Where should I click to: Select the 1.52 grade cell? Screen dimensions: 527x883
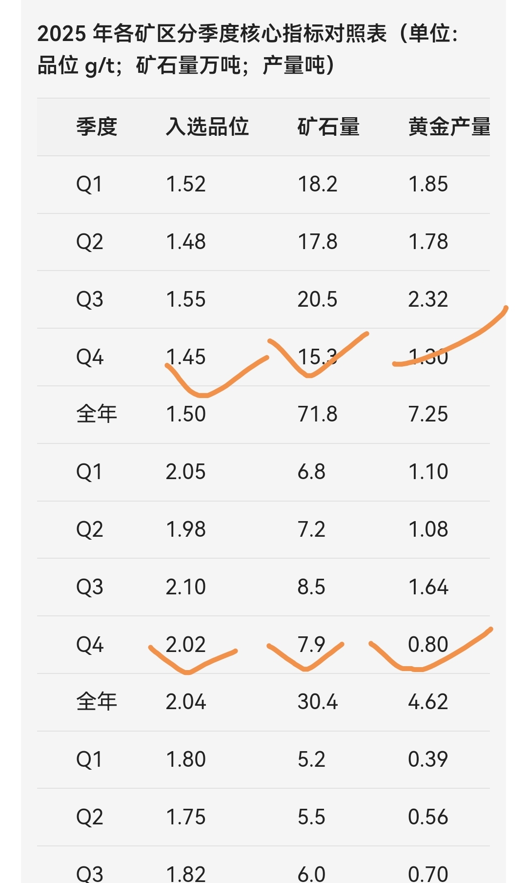(186, 185)
